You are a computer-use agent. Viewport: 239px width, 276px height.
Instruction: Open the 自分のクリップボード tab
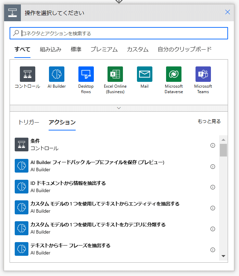(x=185, y=49)
